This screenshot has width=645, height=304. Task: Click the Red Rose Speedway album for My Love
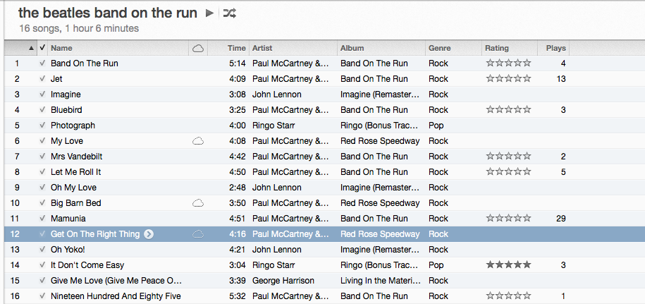pos(380,141)
